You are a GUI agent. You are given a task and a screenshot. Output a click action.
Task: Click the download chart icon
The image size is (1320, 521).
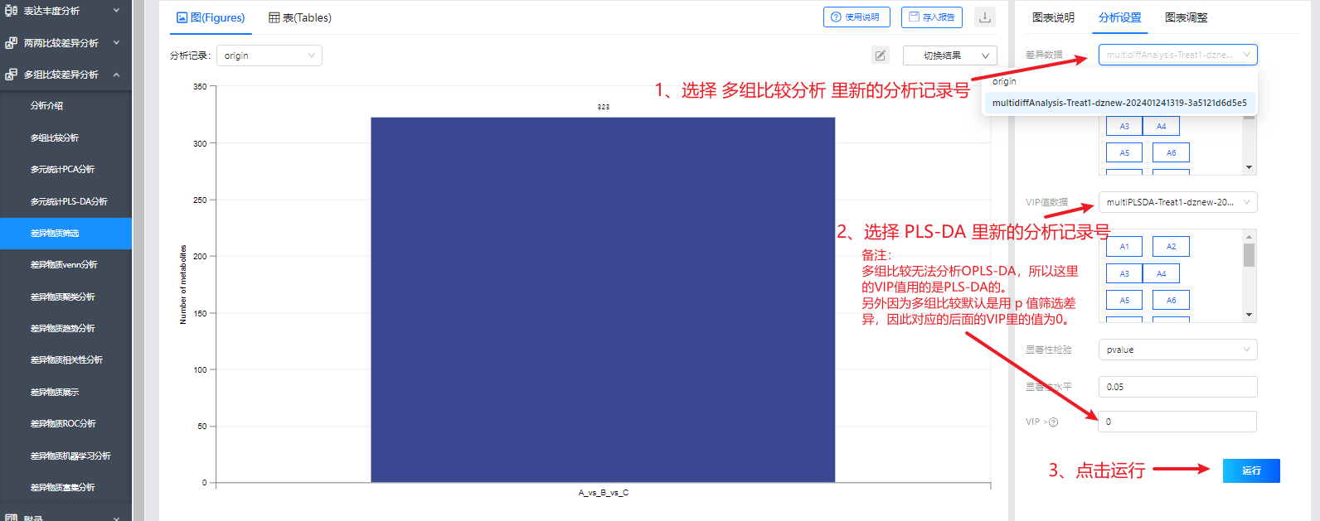pos(985,17)
